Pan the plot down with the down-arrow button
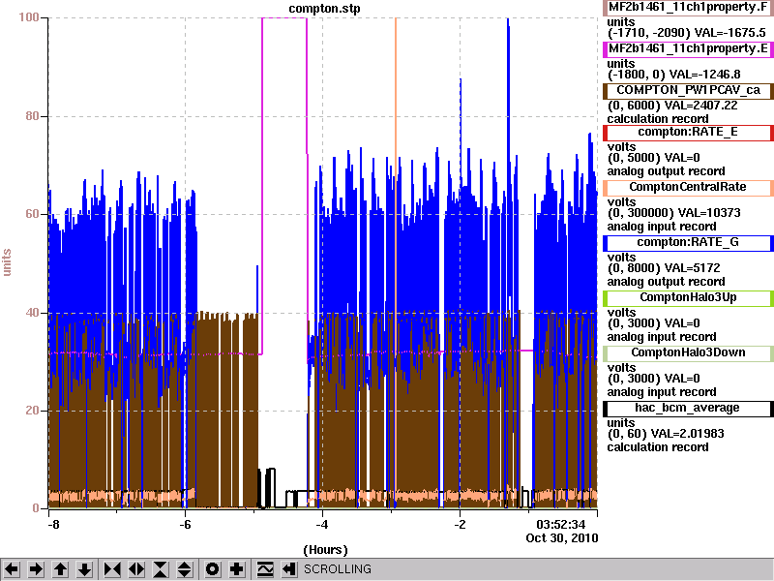774x581 pixels. [85, 569]
